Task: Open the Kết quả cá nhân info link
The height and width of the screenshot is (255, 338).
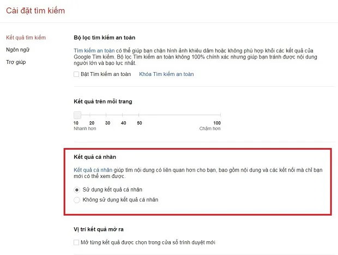Action: (x=93, y=170)
